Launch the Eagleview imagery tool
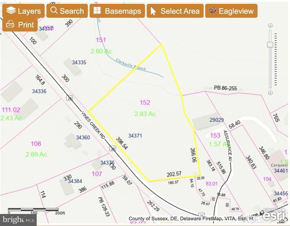Image resolution: width=290 pixels, height=226 pixels. (231, 11)
